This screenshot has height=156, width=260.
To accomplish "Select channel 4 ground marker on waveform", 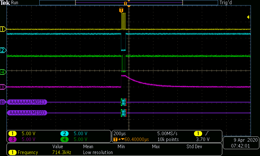I will [x=3, y=72].
